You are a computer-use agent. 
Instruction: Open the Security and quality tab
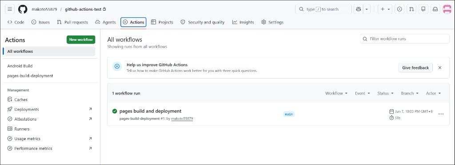pyautogui.click(x=203, y=22)
